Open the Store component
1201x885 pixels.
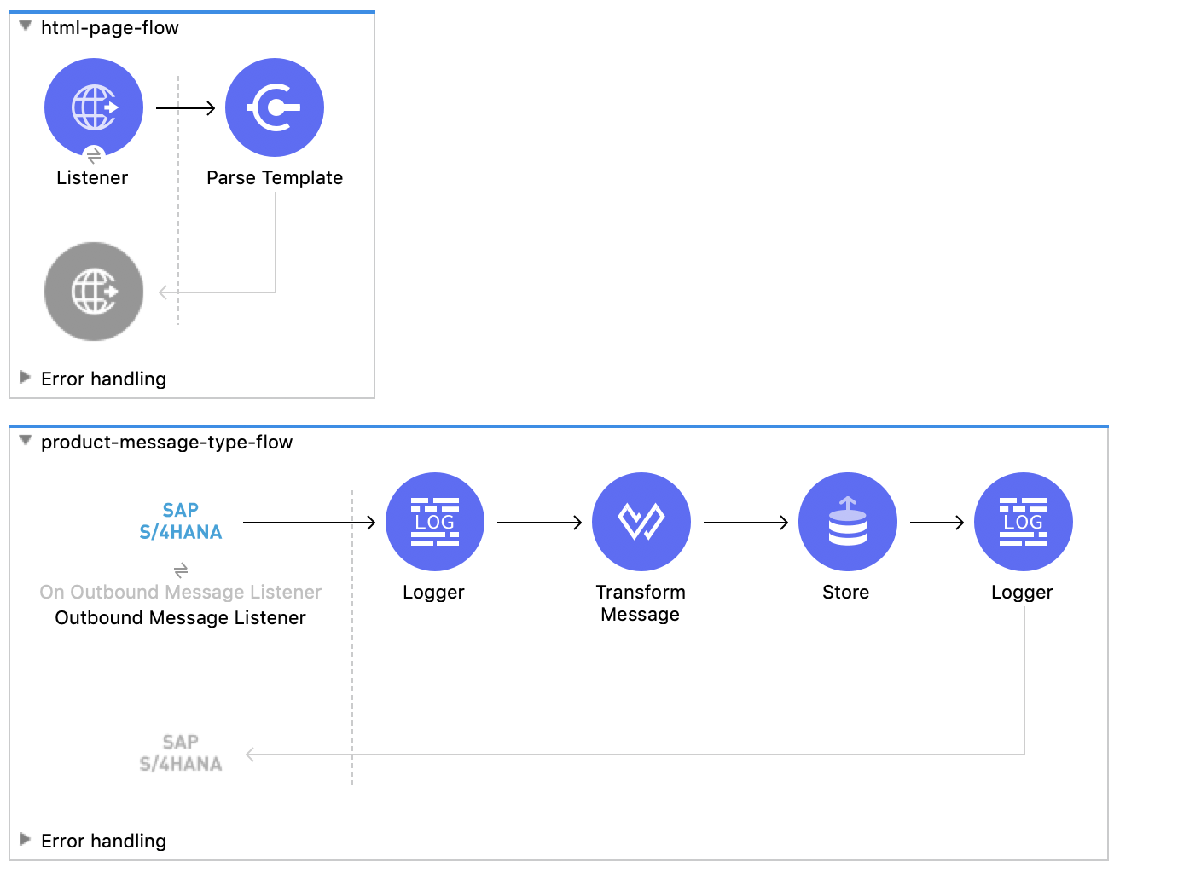847,521
